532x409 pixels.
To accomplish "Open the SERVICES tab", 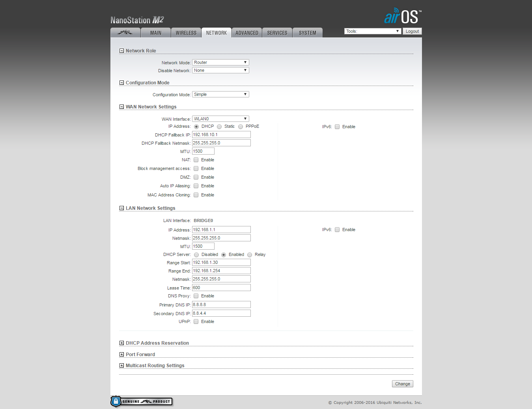I will [x=277, y=33].
